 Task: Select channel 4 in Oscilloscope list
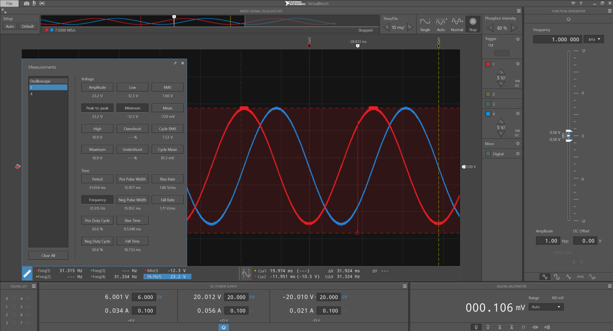click(48, 94)
